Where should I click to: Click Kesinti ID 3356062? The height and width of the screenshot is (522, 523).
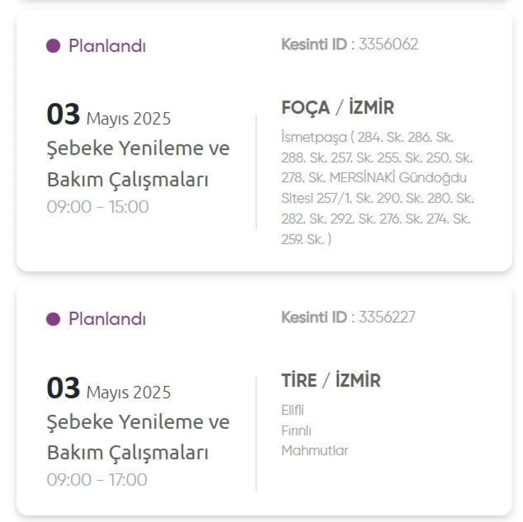tap(350, 44)
